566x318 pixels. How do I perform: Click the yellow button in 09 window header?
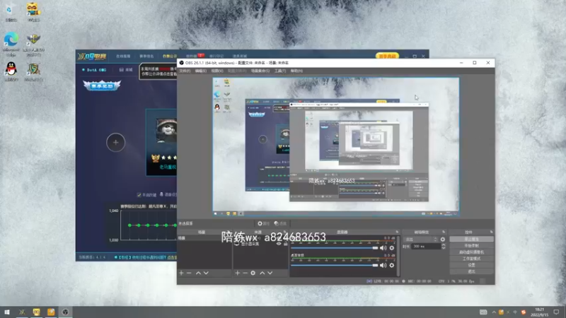coord(387,57)
